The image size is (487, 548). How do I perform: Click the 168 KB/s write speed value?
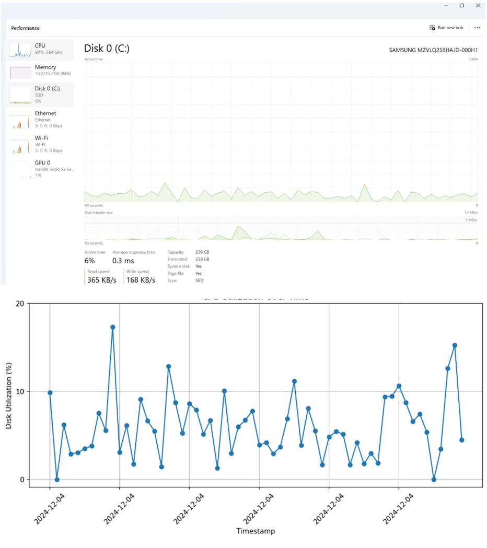tap(141, 280)
